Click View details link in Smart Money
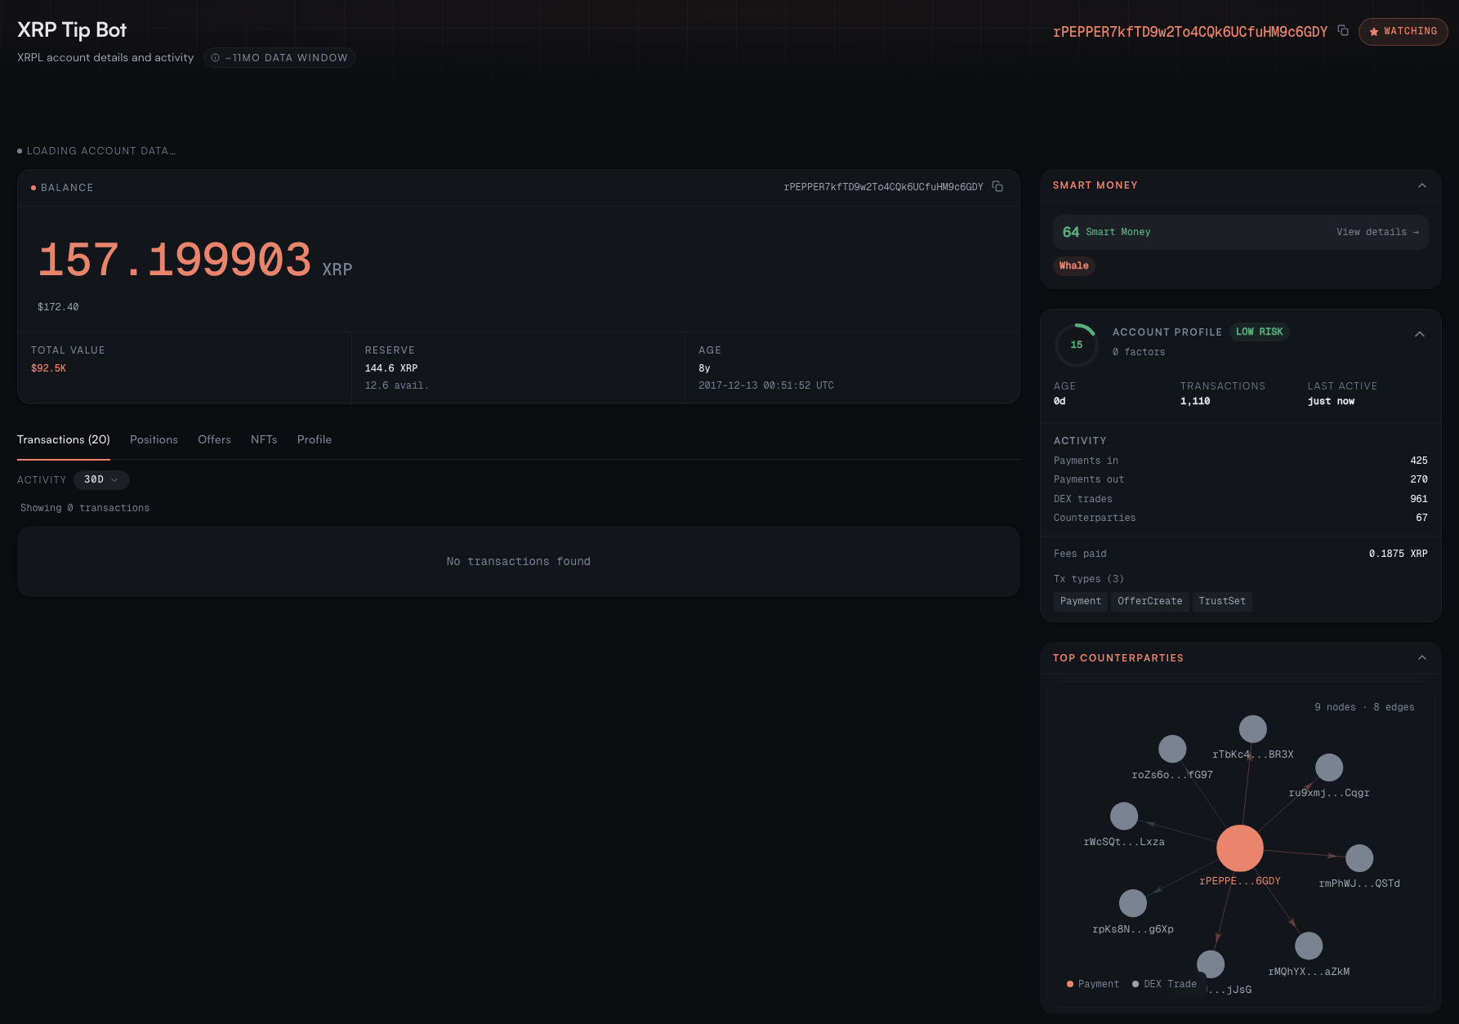This screenshot has height=1024, width=1459. pos(1377,232)
